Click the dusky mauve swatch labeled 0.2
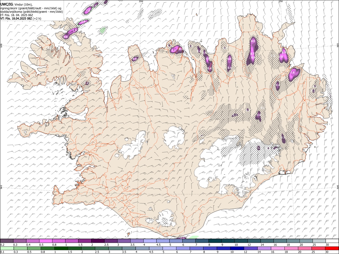The image size is (339, 254). (7, 241)
